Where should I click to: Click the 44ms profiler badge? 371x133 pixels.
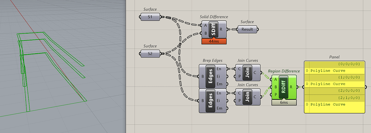214,41
